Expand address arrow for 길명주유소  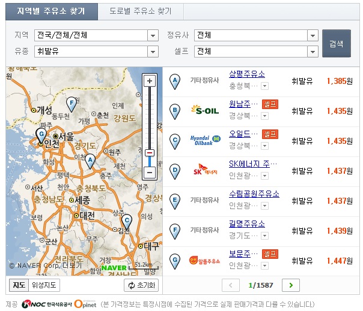coord(264,235)
